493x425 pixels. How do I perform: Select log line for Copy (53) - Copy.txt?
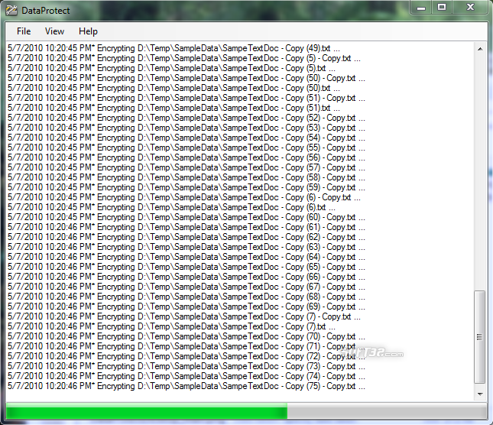click(x=186, y=128)
